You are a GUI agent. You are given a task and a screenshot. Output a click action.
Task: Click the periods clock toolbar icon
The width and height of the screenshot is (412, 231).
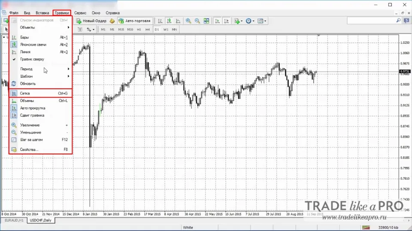[248, 21]
